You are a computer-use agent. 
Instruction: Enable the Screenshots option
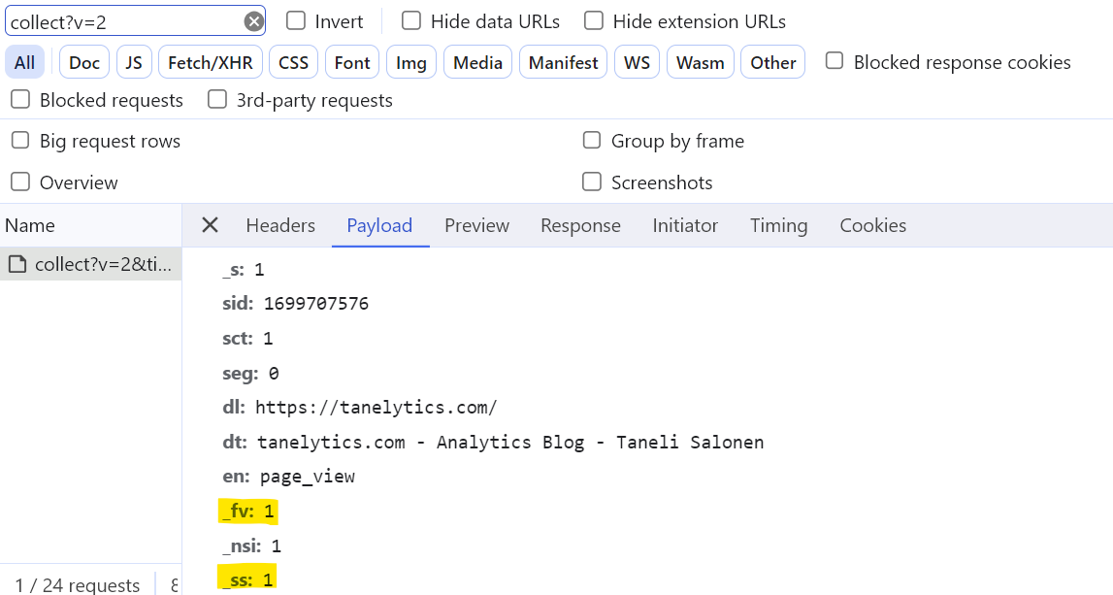592,182
